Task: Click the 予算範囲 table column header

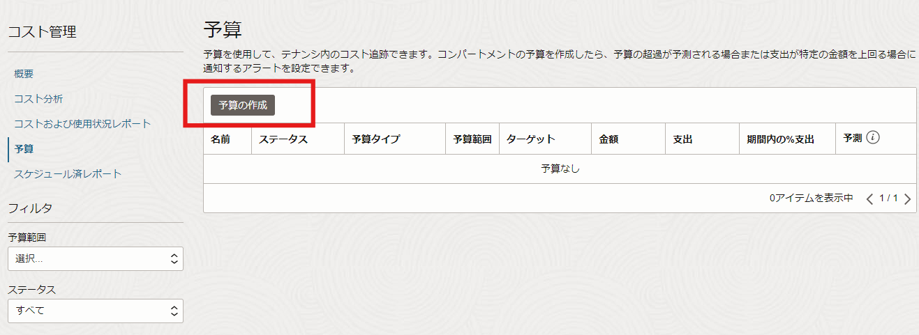Action: pos(472,139)
